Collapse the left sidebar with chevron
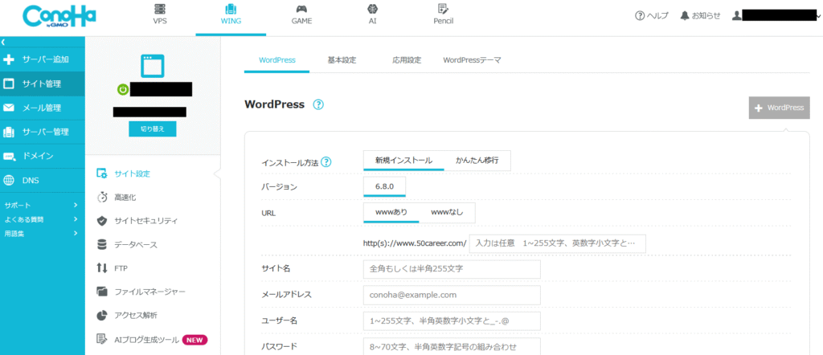 pyautogui.click(x=4, y=40)
